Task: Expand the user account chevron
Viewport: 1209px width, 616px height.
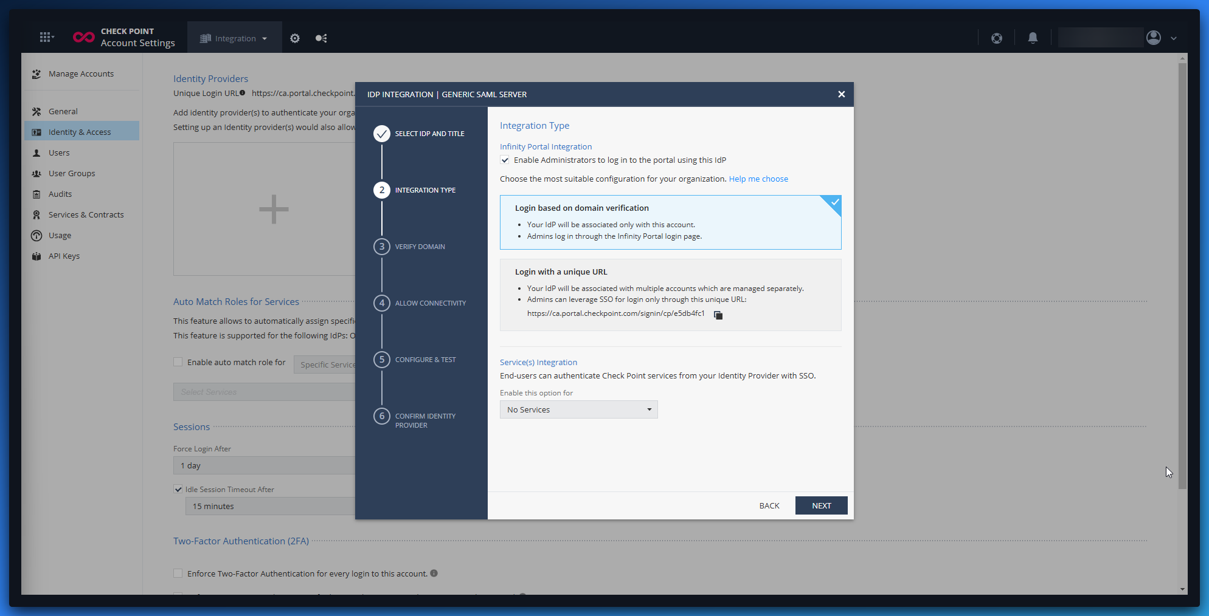Action: click(1174, 38)
